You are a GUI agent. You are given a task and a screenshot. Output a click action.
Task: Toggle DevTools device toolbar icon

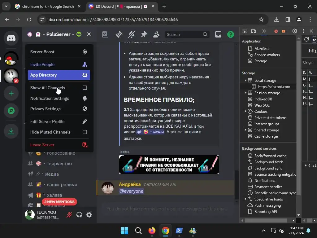tap(253, 31)
